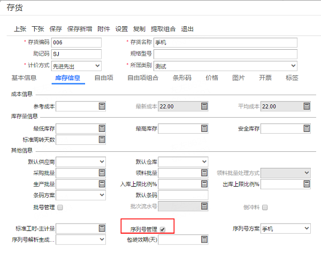321x262 pixels.
Task: Open the 条形码 tab
Action: (182, 78)
